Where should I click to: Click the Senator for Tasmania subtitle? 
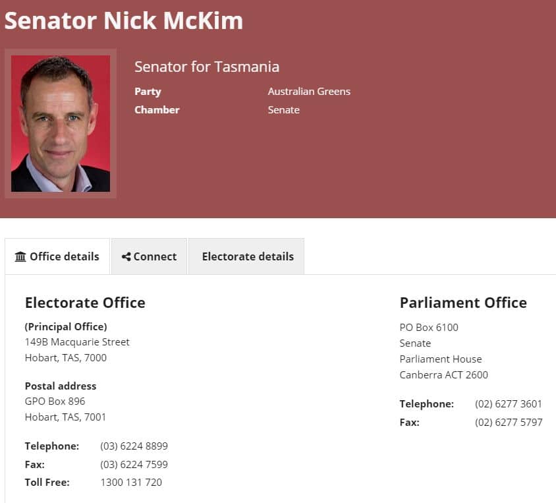point(207,67)
